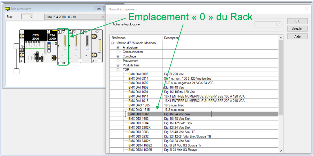Collapse Station d'E/S locale Modicon node
This screenshot has height=156, width=313.
(x=112, y=43)
